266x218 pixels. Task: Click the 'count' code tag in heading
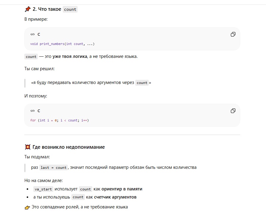70,9
